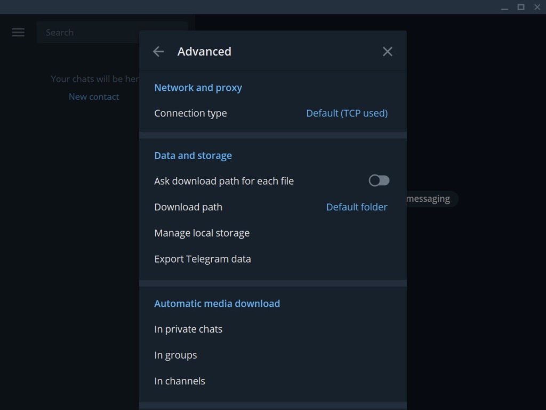Close the Telegram application window

pos(537,7)
